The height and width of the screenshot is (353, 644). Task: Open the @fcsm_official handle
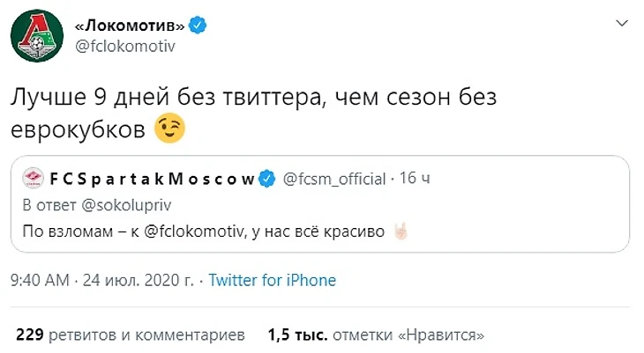coord(333,179)
